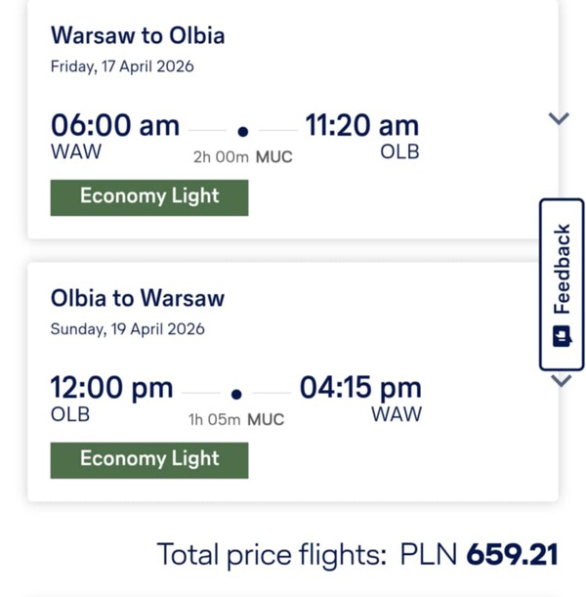Click the 12:00 pm departure time
This screenshot has height=597, width=586.
pos(112,388)
